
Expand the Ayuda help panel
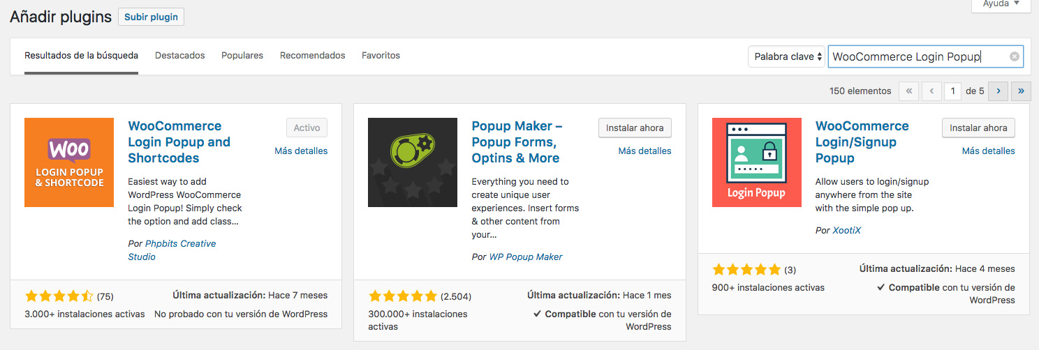(1001, 4)
